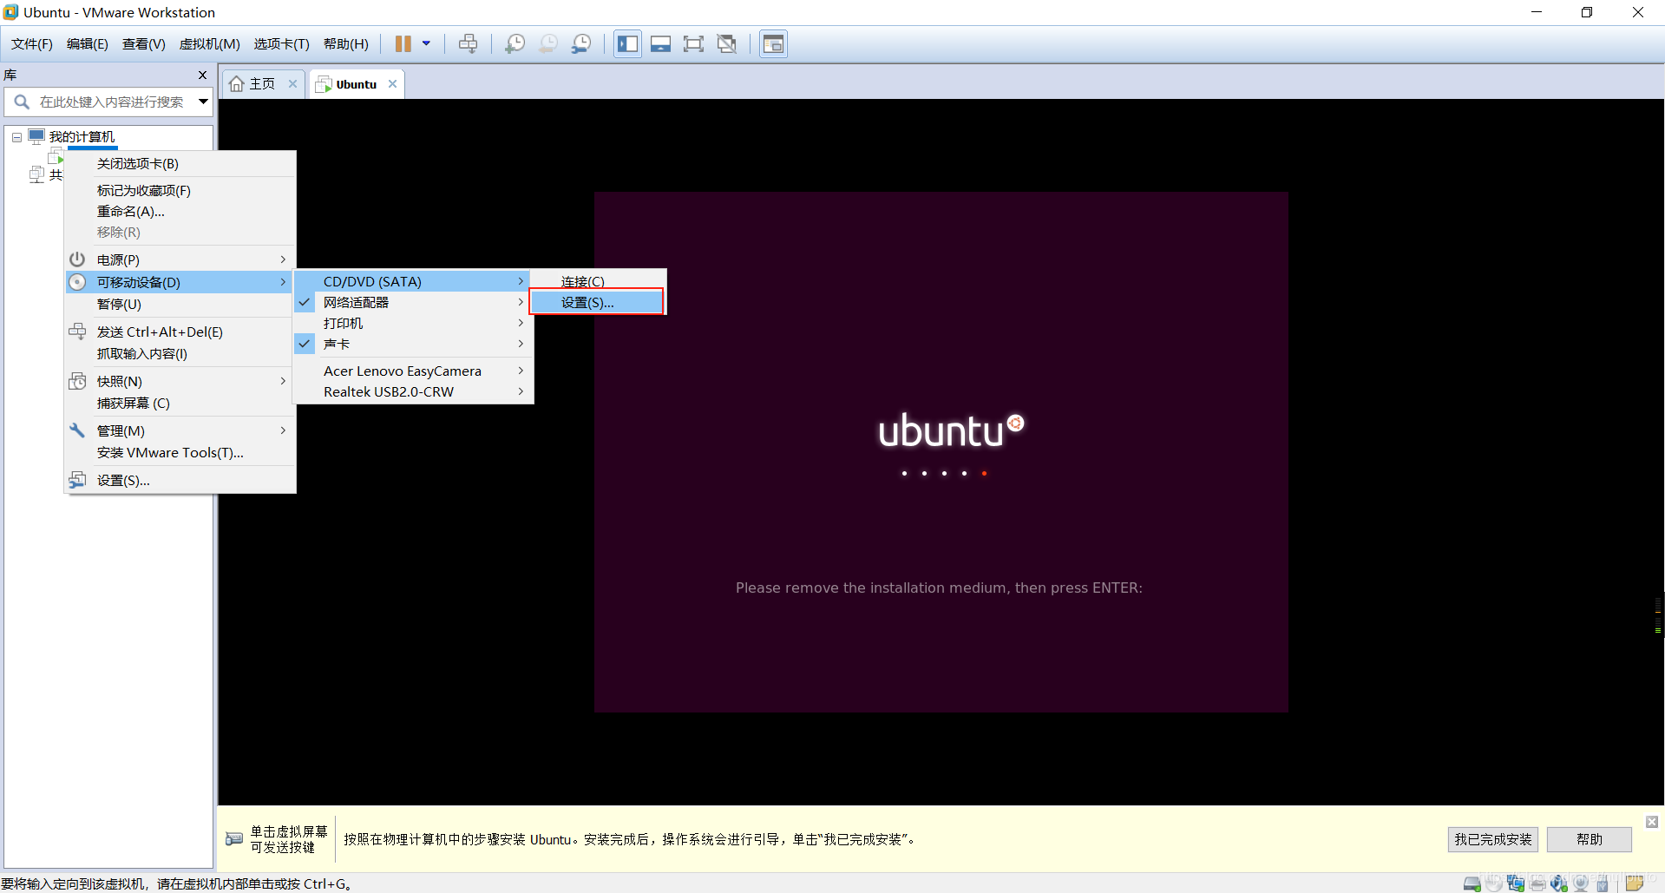
Task: Toggle the checked 声卡 device entry
Action: click(x=413, y=344)
